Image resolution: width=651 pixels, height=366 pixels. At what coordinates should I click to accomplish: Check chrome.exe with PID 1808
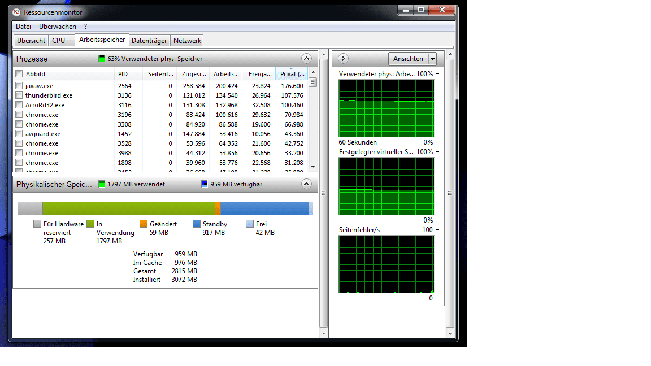(19, 163)
